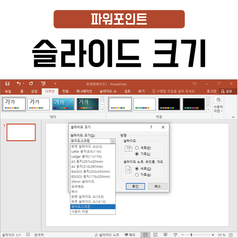
Task: Start slideshow from beginning icon
Action: click(x=43, y=84)
